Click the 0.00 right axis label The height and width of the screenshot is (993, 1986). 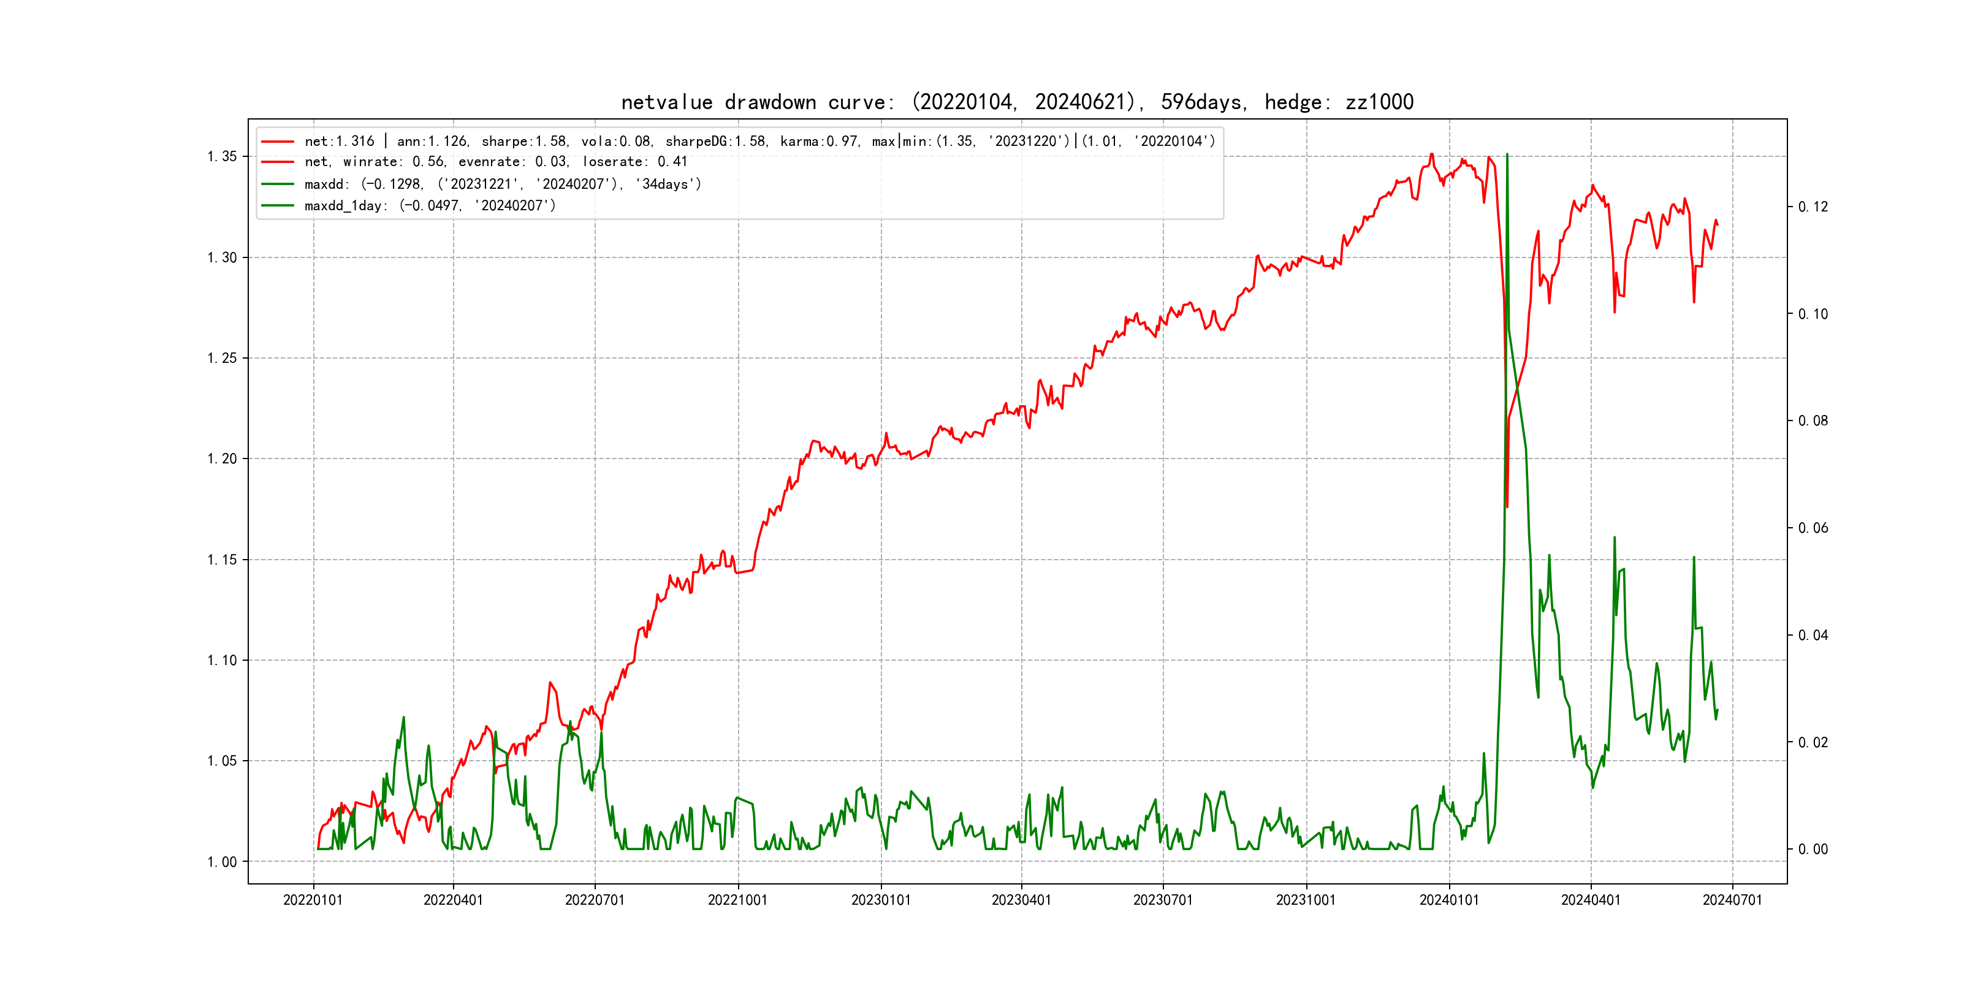[x=1813, y=850]
